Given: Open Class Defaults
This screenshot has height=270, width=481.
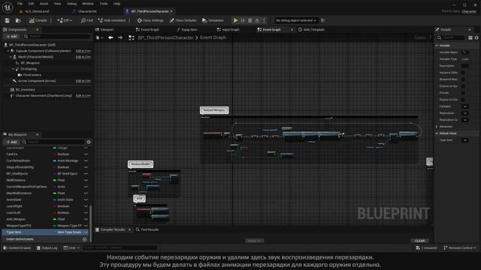Looking at the screenshot, I should point(183,20).
